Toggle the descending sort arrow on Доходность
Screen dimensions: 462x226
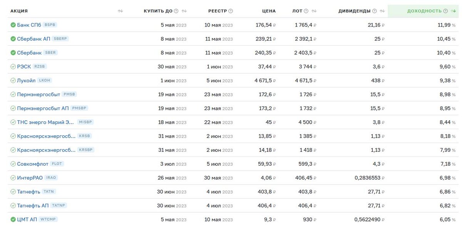pos(453,11)
